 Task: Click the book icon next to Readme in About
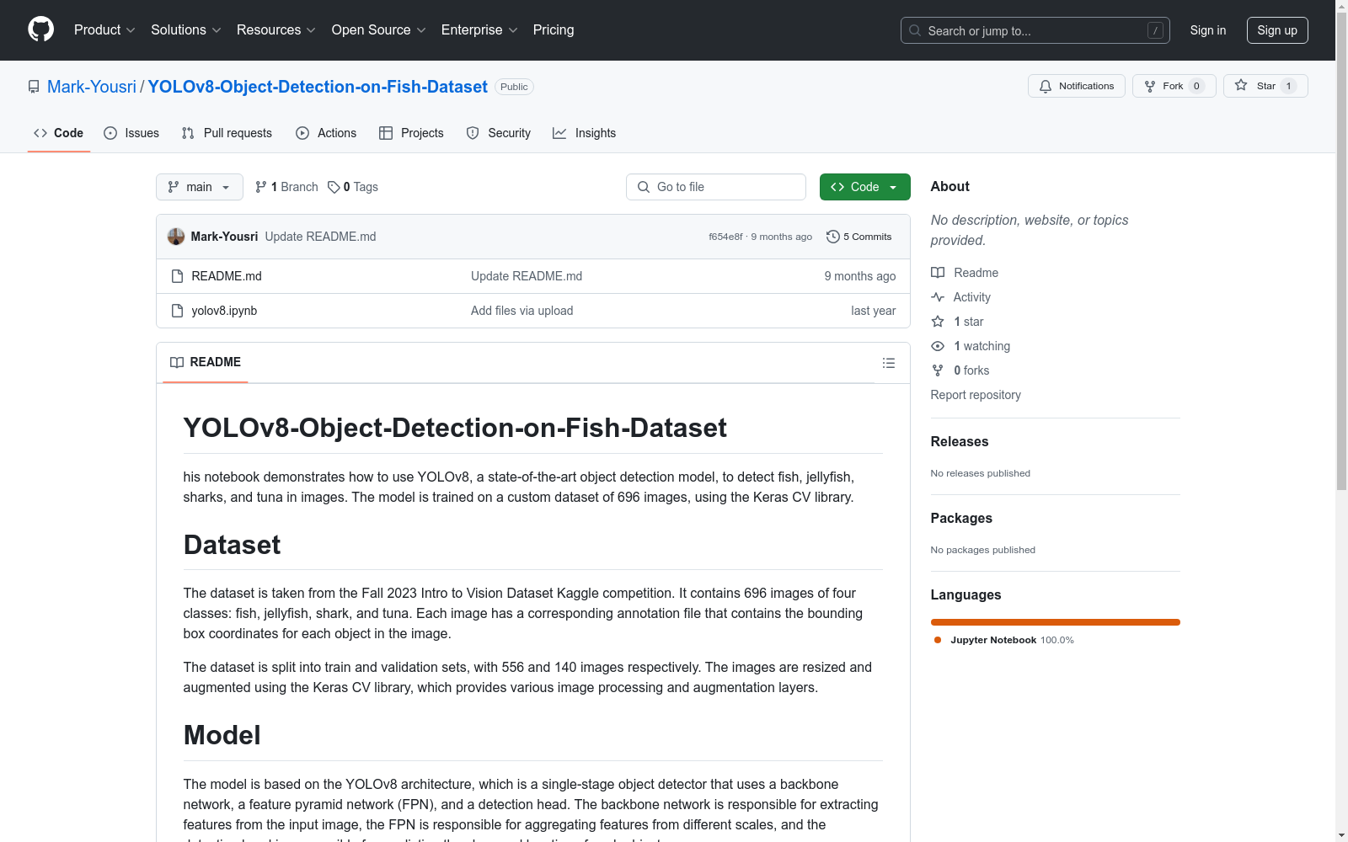(938, 273)
